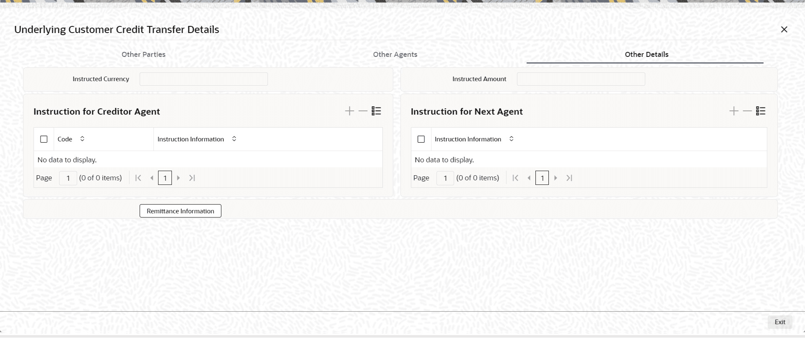Open single view for Creditor Agent table

[x=376, y=111]
